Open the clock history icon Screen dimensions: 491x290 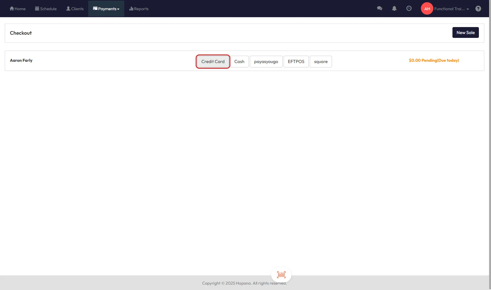pyautogui.click(x=409, y=9)
